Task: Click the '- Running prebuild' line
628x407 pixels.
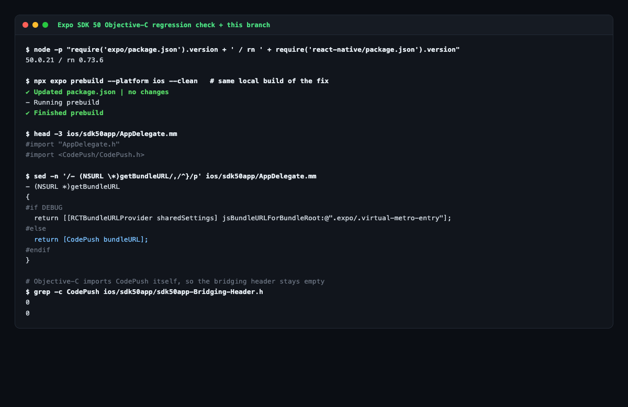Action: (62, 103)
